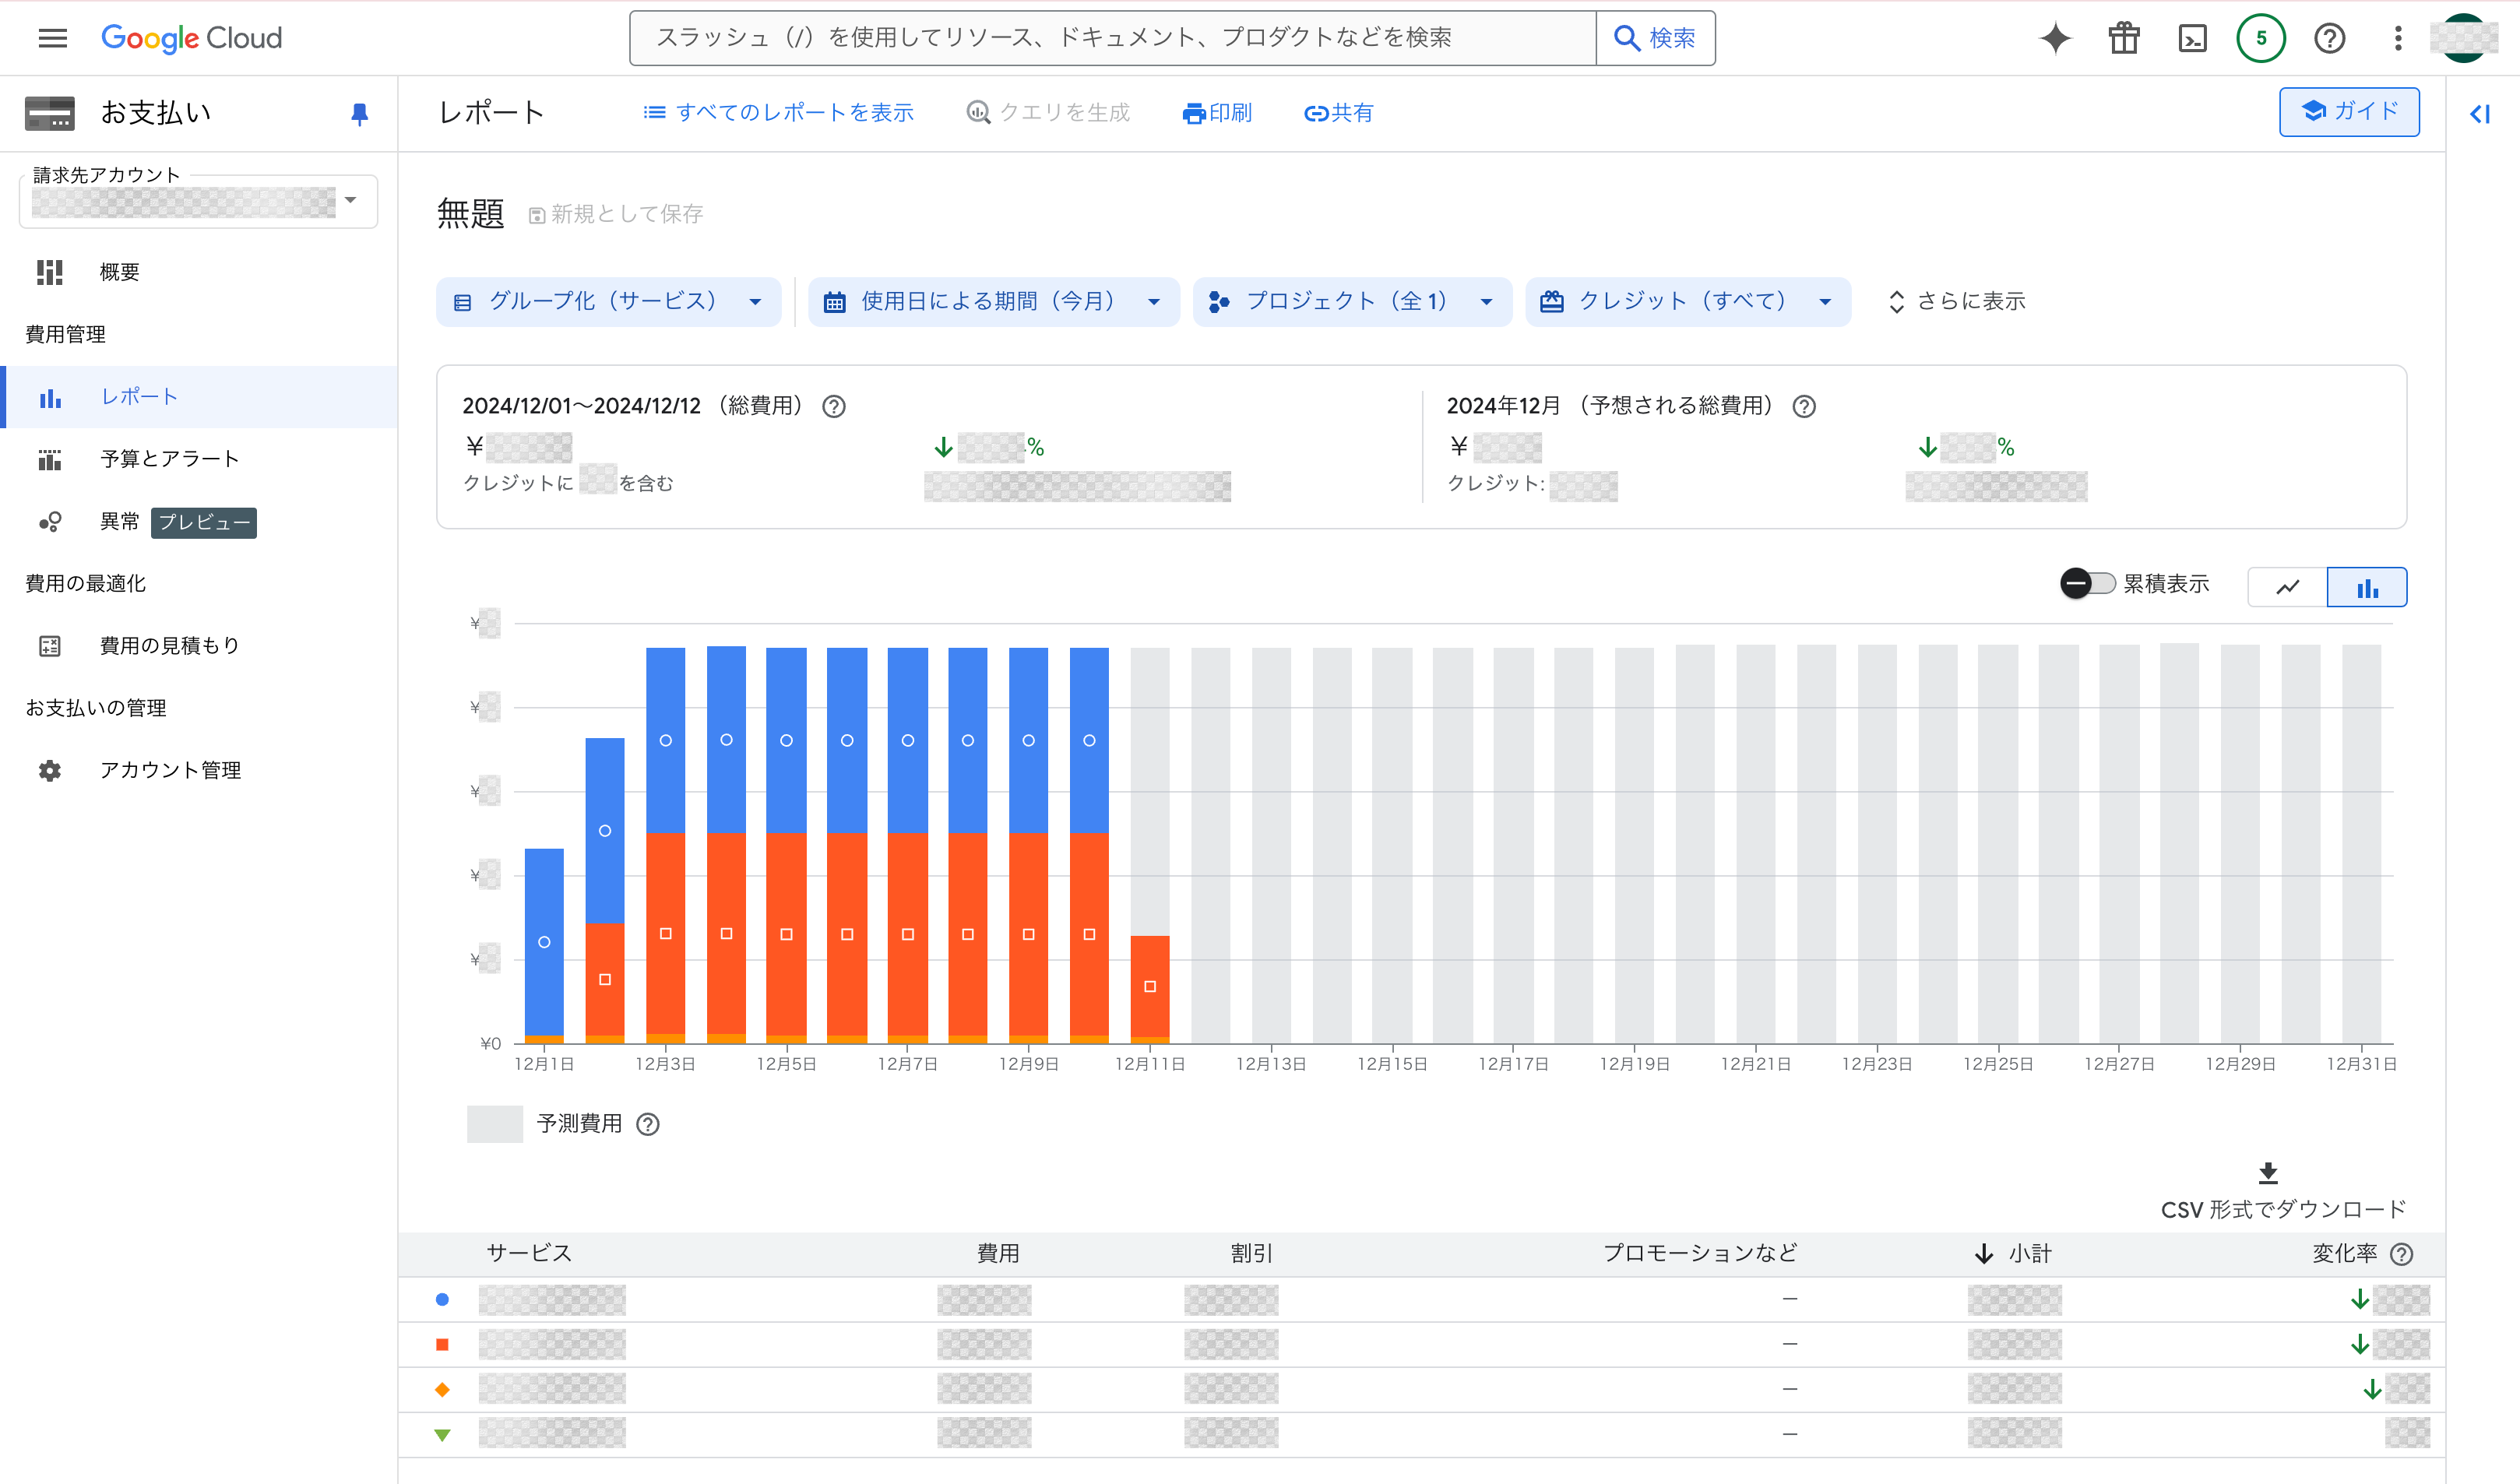This screenshot has height=1484, width=2520.
Task: Open the user account avatar
Action: (x=2464, y=38)
